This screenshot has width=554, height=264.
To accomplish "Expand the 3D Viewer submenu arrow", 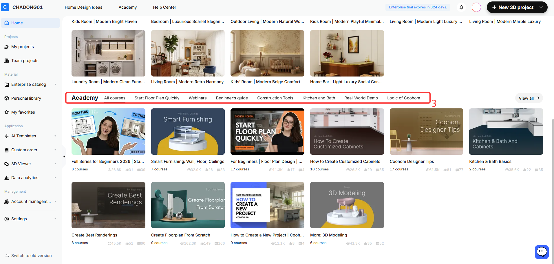I will [55, 164].
